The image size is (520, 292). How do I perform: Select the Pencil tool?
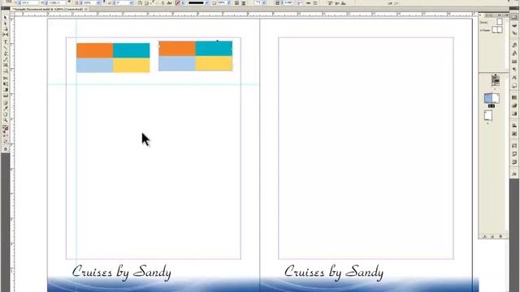tap(6, 59)
